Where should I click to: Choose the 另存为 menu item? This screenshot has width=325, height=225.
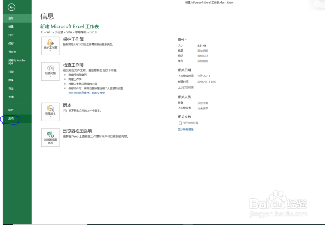tap(17, 52)
